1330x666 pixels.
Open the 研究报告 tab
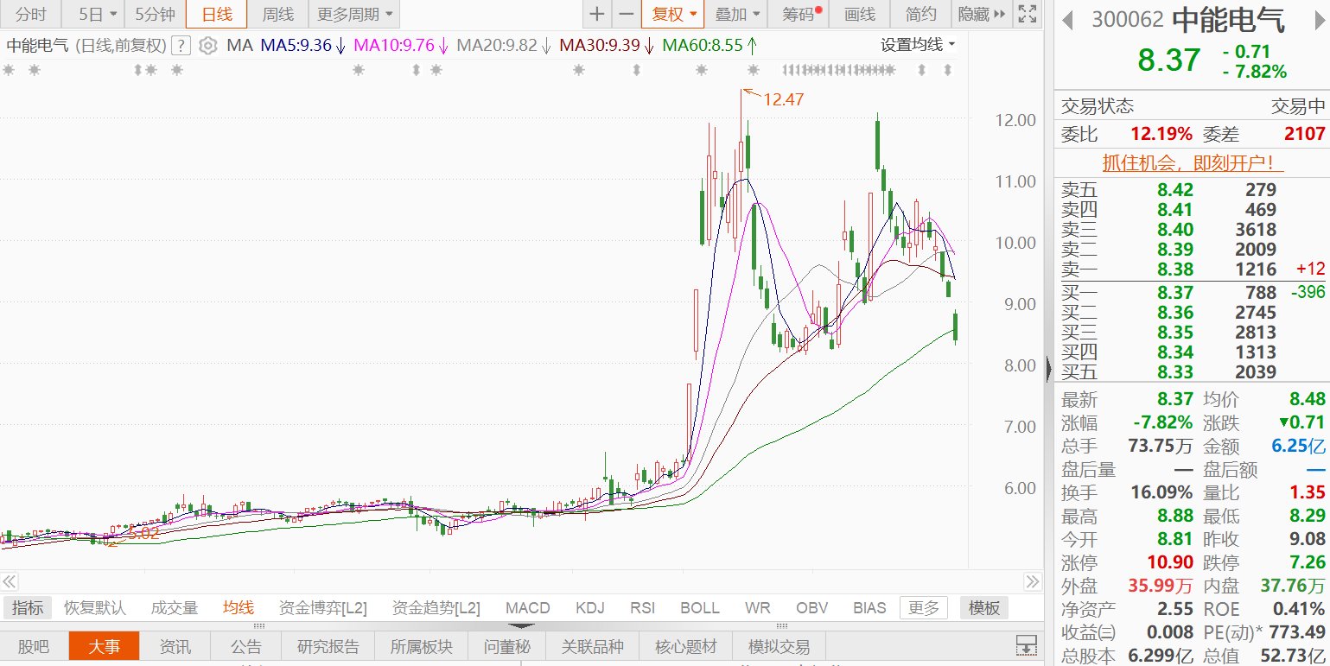328,646
